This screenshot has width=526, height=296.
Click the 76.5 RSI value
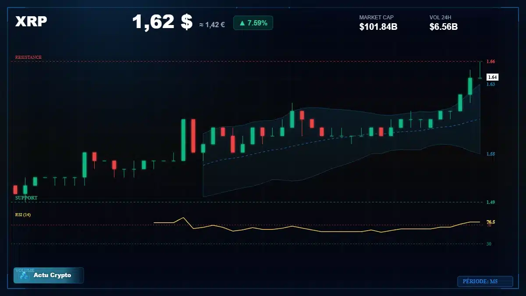(x=490, y=222)
